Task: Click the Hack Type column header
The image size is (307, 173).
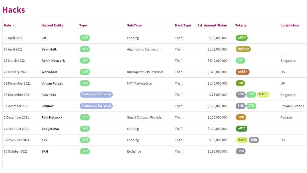Action: point(183,25)
